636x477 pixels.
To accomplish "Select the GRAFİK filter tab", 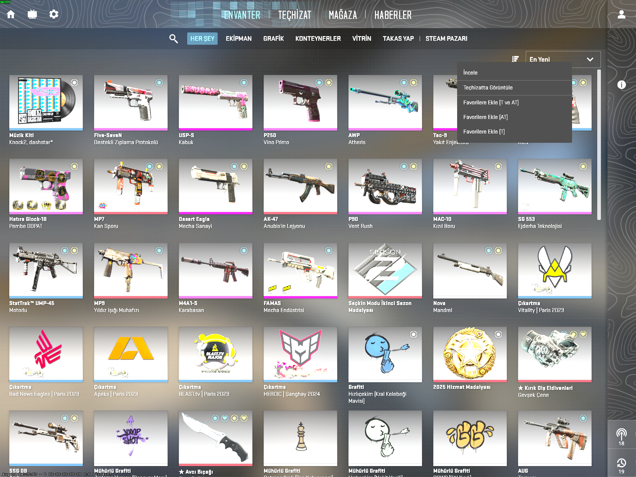I will click(x=273, y=38).
